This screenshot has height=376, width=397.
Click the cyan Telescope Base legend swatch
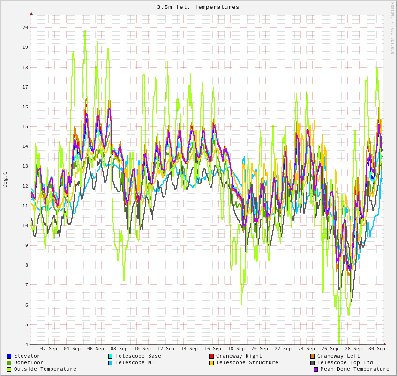point(110,356)
